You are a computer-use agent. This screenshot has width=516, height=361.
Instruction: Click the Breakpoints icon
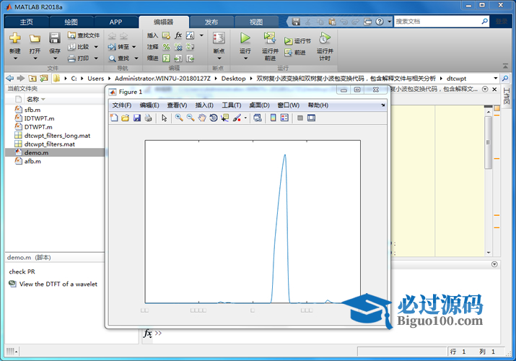click(219, 38)
